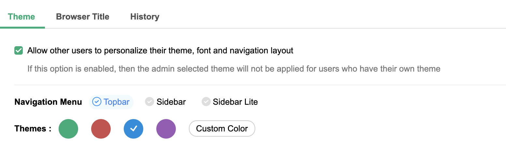Click the white checkmark on the blue swatch

[134, 129]
